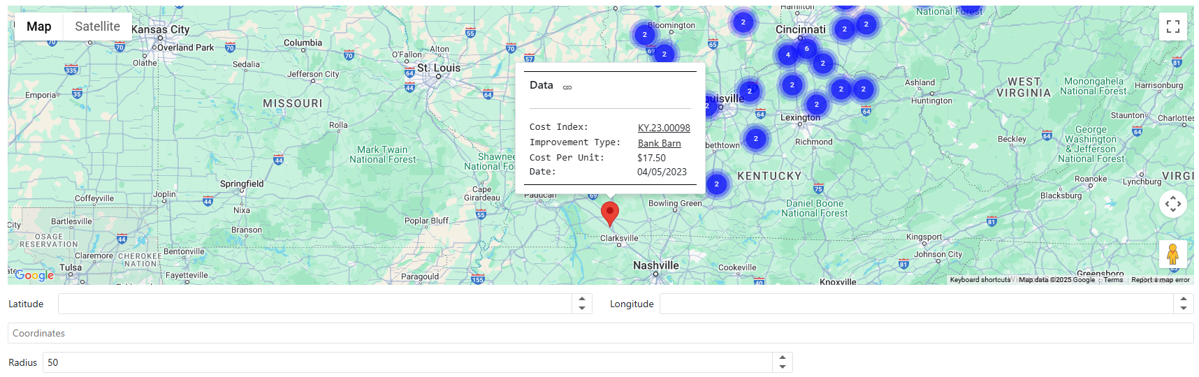Screen dimensions: 1199x377
Task: Open Keyboard shortcuts on the map
Action: 980,280
